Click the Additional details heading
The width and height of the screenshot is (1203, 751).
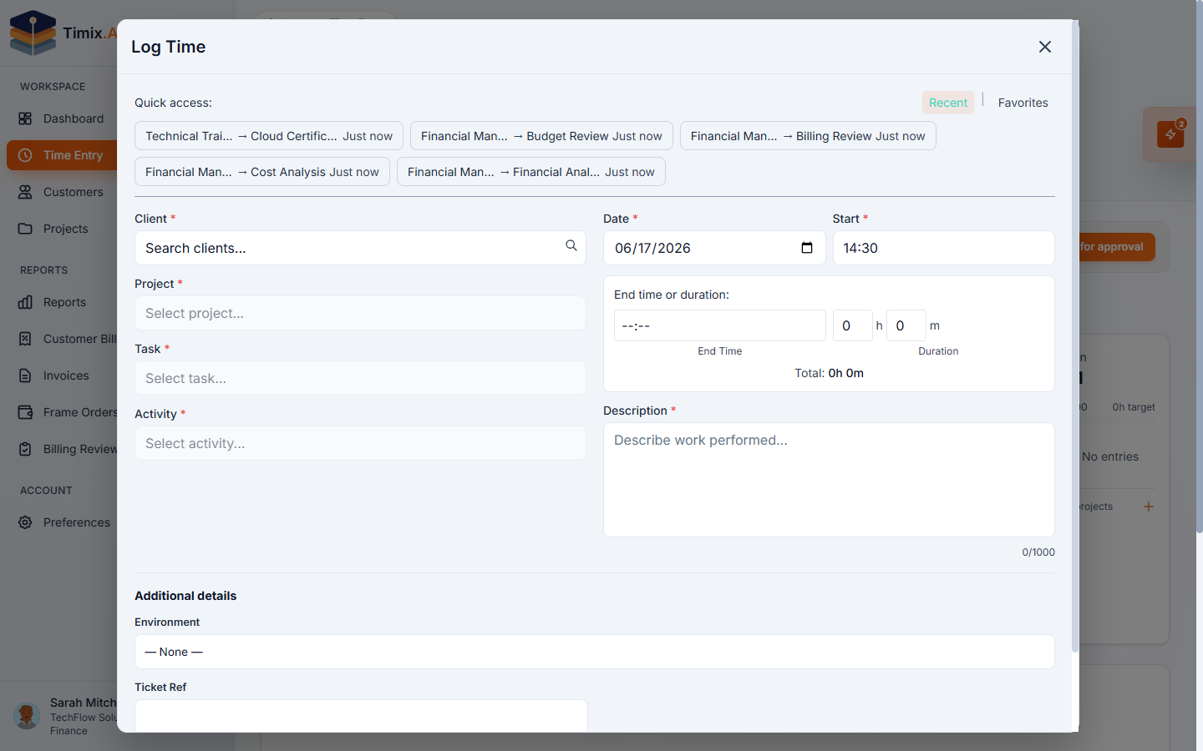pos(185,596)
